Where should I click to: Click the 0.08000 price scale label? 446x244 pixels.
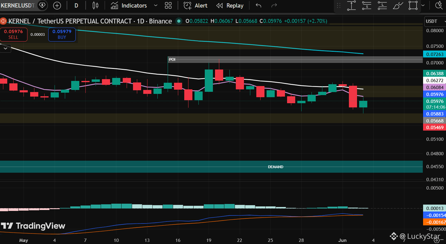pos(435,30)
